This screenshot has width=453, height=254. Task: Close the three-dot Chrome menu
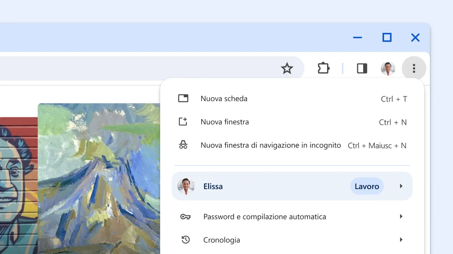click(x=414, y=68)
